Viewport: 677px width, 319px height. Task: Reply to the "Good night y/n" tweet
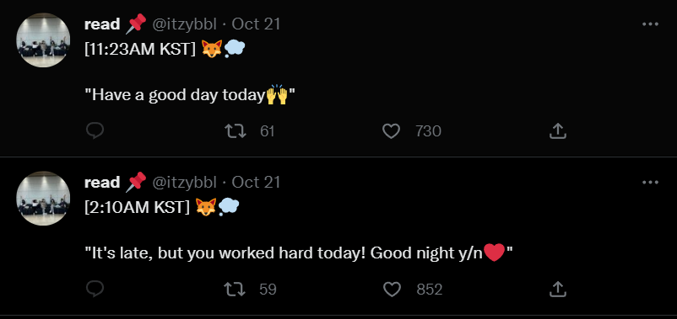95,290
